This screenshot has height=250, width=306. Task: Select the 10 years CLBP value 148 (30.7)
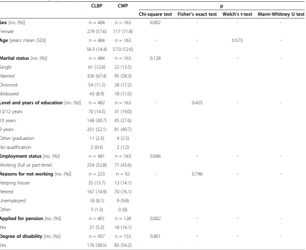(x=96, y=120)
